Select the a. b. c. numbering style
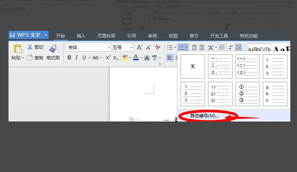This screenshot has height=172, width=297. click(x=275, y=94)
